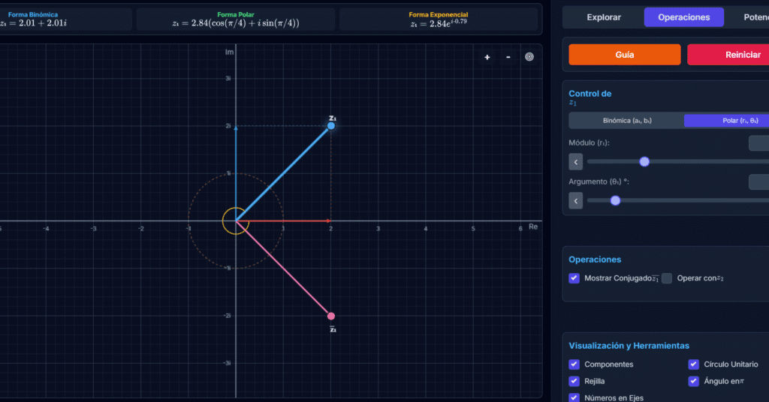Image resolution: width=769 pixels, height=402 pixels.
Task: Decrease Argumento with left arrow button
Action: coord(576,200)
